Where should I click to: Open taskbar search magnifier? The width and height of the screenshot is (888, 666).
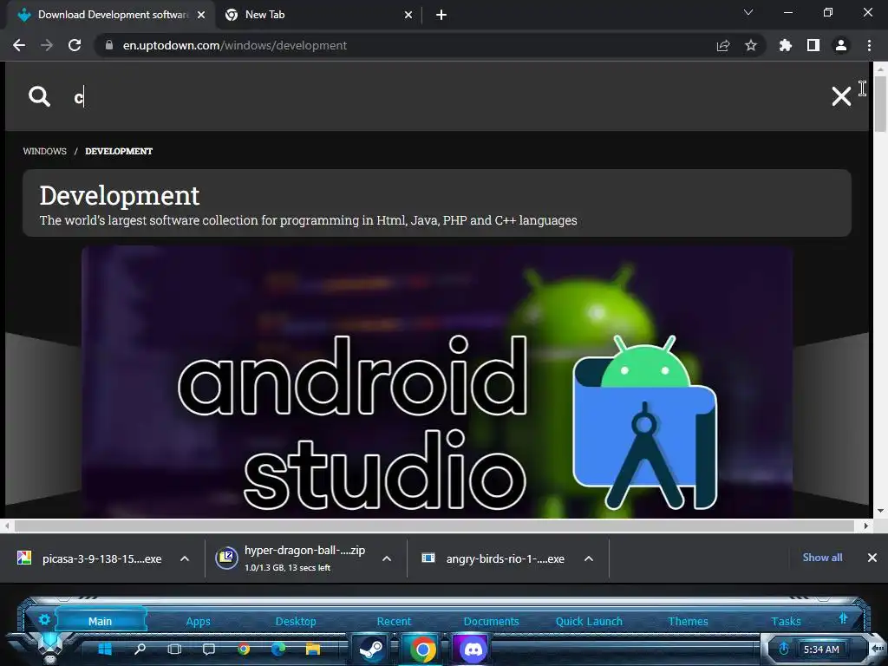click(140, 649)
